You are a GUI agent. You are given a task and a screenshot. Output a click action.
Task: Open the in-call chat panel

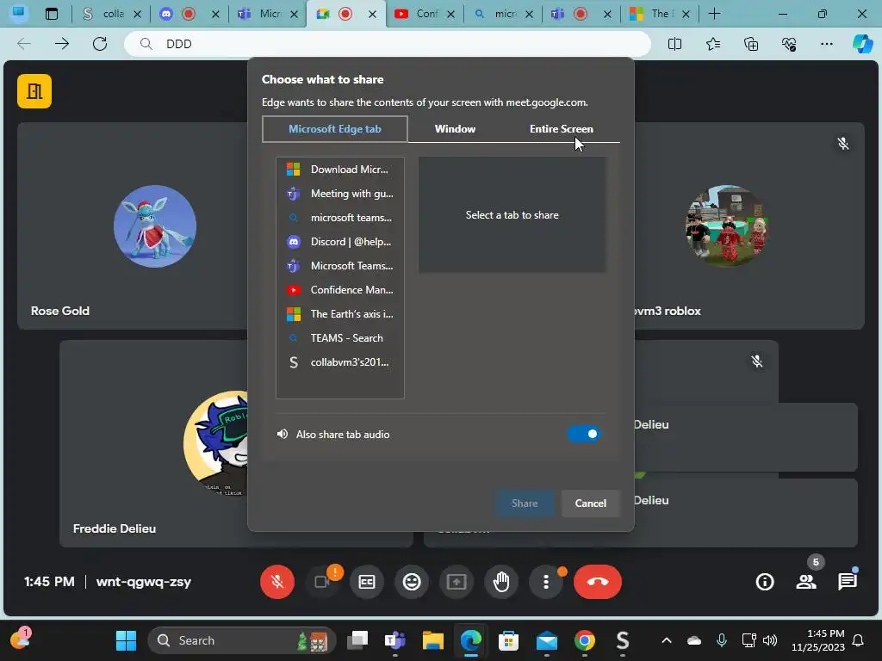point(848,582)
